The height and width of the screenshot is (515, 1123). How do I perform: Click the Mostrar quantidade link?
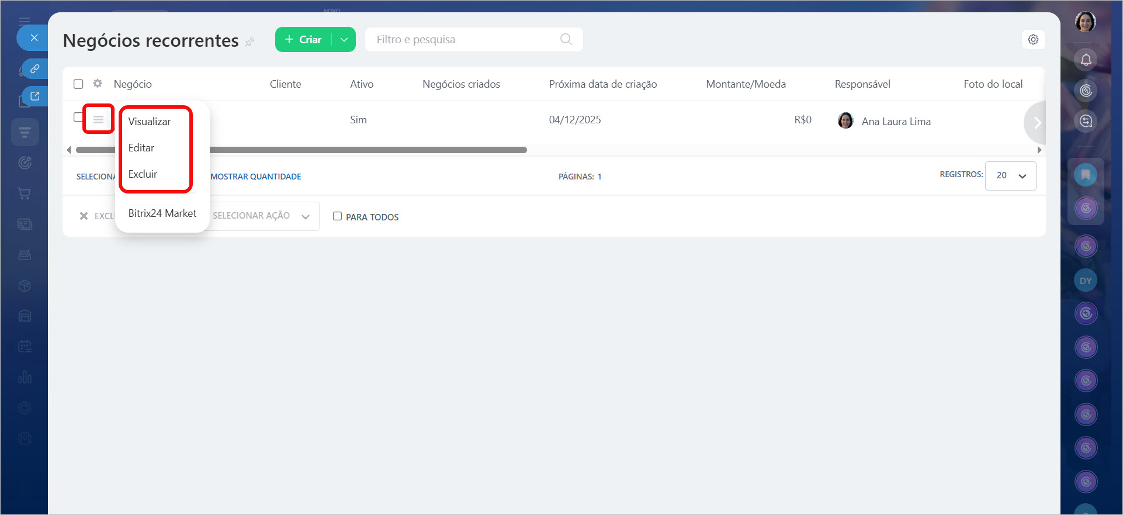click(x=255, y=177)
